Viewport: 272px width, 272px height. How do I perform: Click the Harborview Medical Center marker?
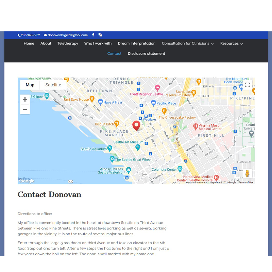tap(216, 177)
